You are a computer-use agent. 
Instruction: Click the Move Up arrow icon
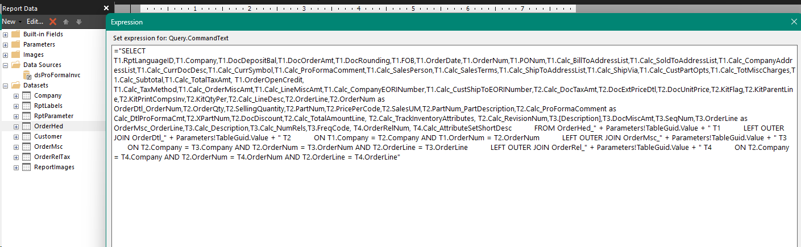[66, 22]
